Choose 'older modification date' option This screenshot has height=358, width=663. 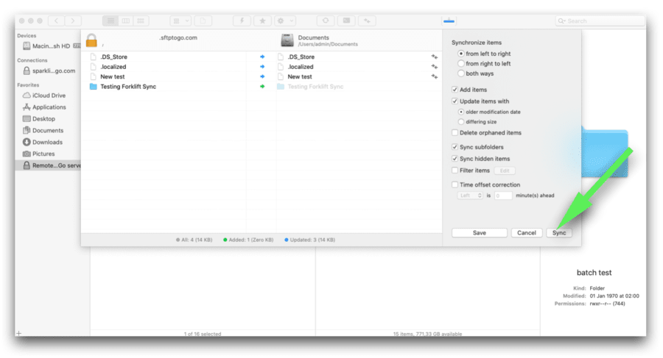(x=461, y=112)
